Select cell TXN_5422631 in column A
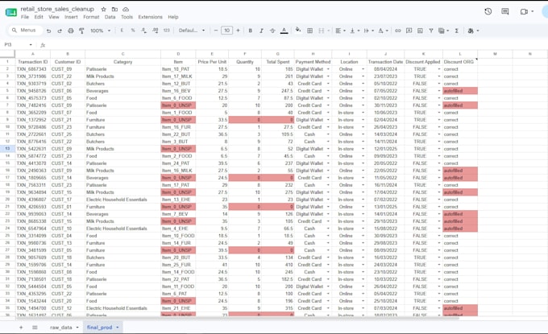 [32, 149]
